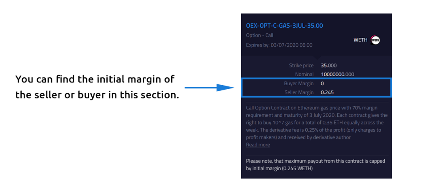Click the Option - Call subtitle

coord(259,36)
